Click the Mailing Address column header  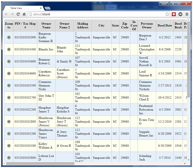[83, 26]
